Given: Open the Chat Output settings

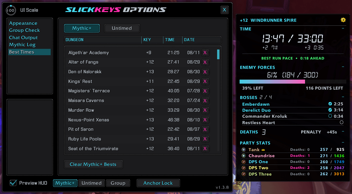Looking at the screenshot, I should (x=23, y=37).
